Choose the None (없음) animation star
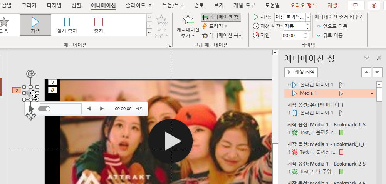This screenshot has height=184, width=386. (4, 25)
